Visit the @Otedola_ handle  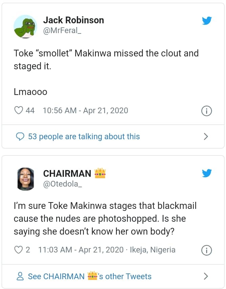63,184
